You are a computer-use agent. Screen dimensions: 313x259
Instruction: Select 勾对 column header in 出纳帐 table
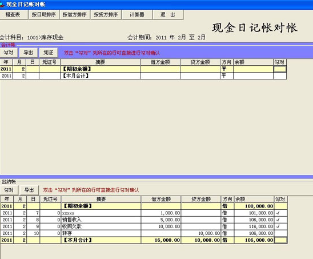280,199
